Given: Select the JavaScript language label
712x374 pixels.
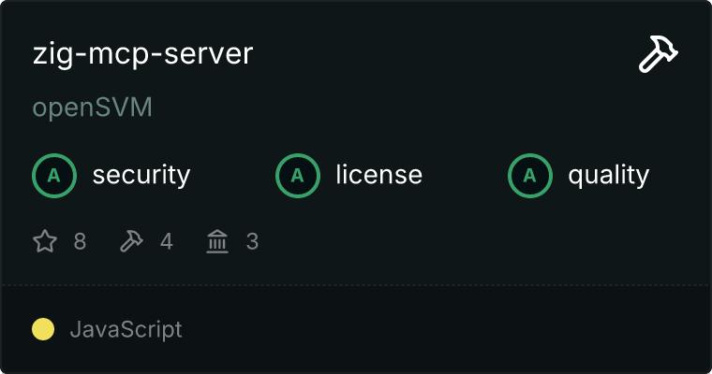Looking at the screenshot, I should 126,329.
